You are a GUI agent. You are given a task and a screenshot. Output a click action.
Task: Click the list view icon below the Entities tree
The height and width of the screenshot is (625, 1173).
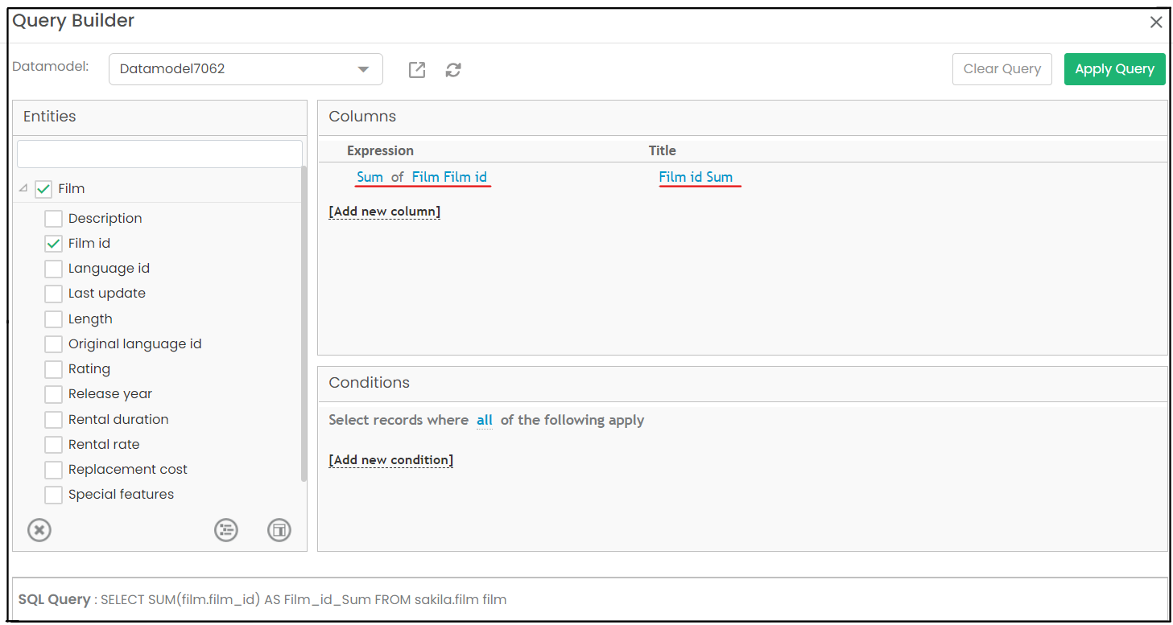[x=226, y=530]
